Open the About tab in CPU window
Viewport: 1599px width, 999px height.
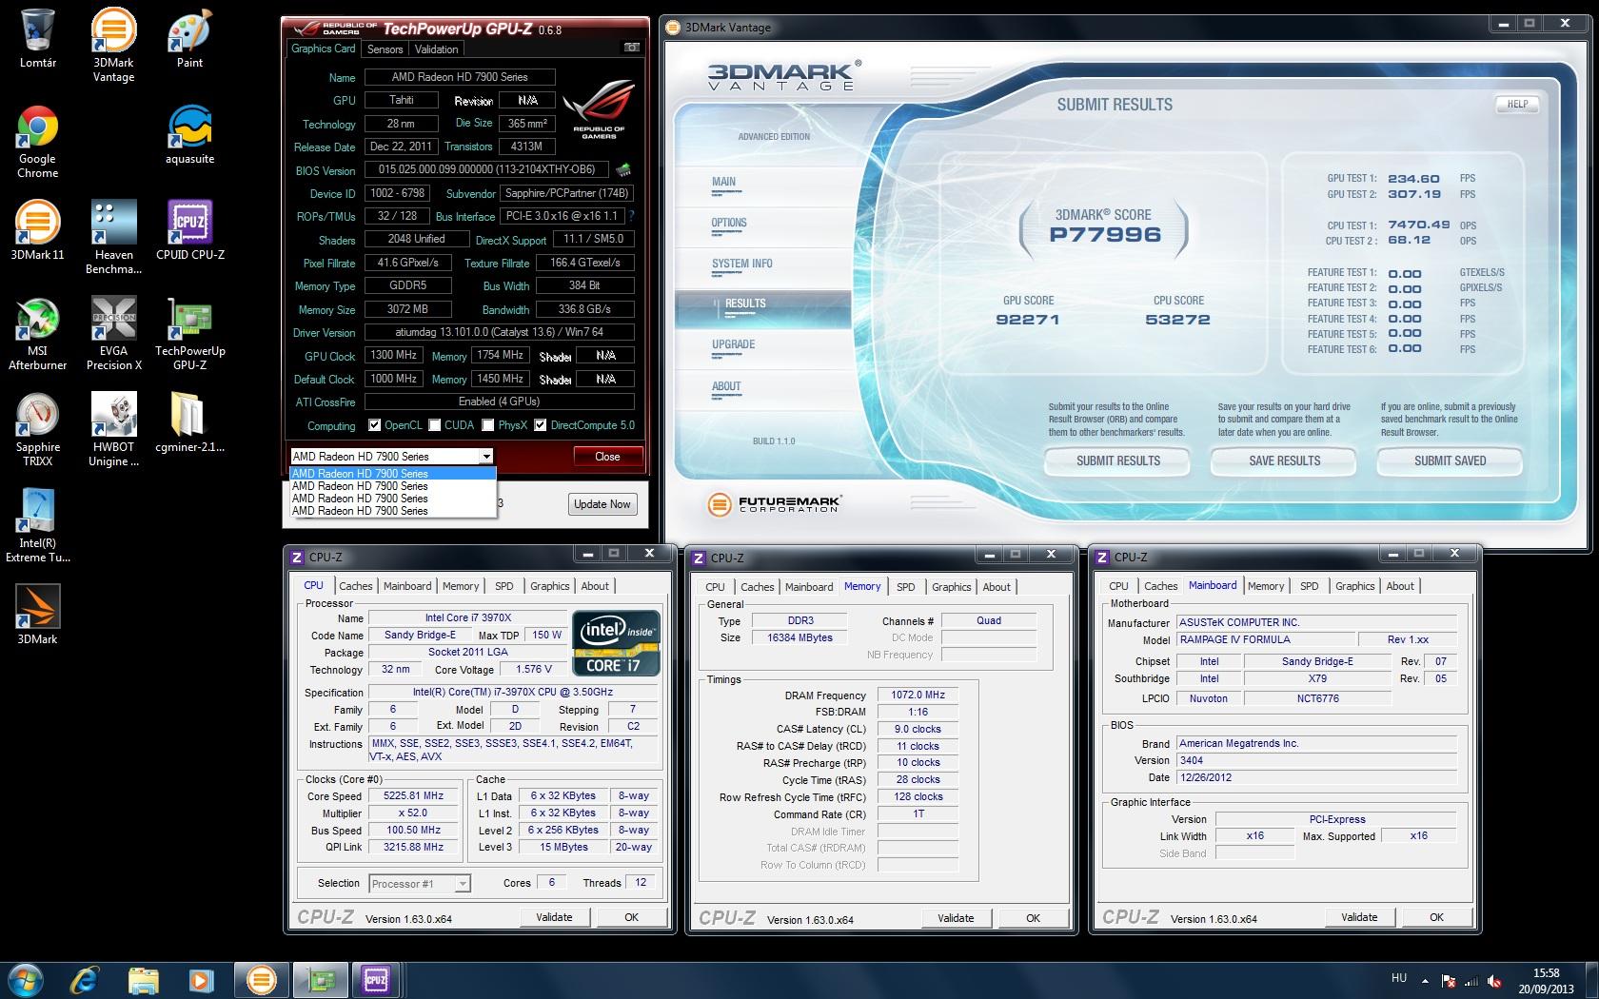click(595, 586)
